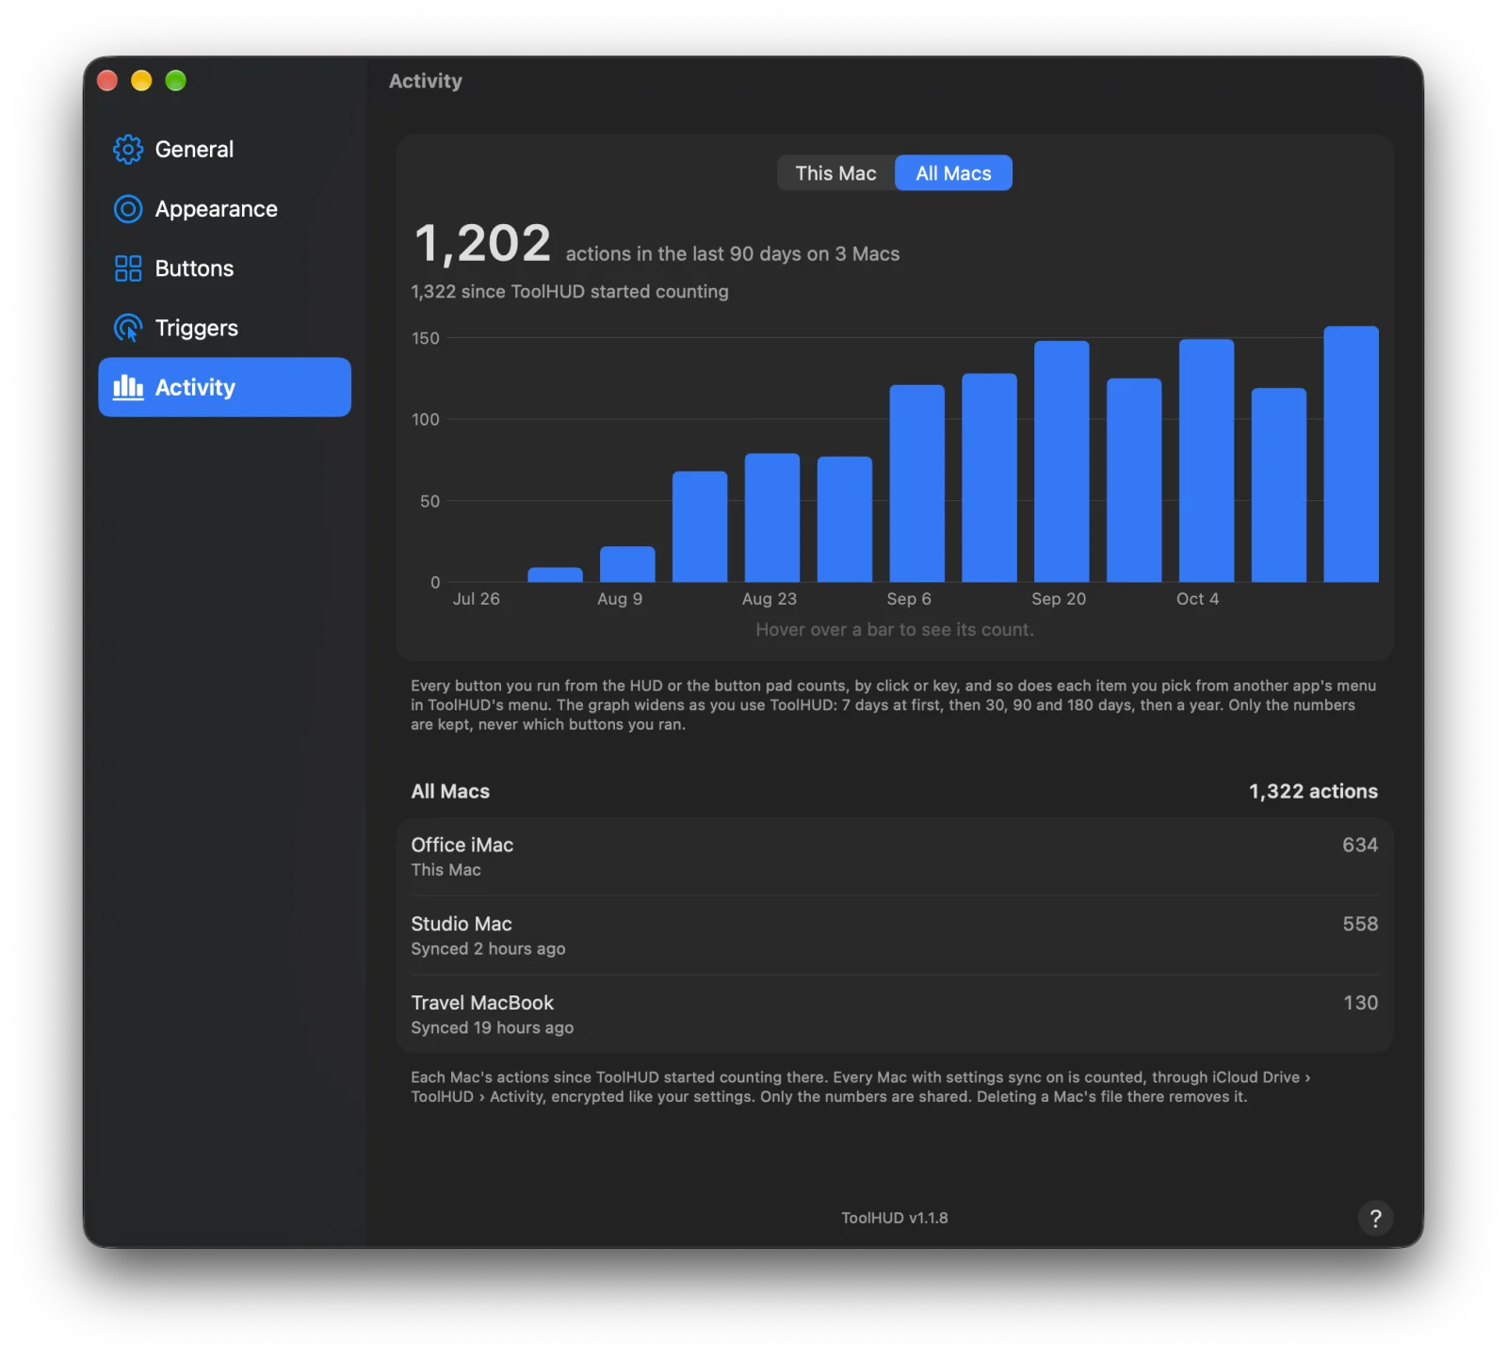The height and width of the screenshot is (1358, 1507).
Task: Click the bar above Aug 9 label
Action: pyautogui.click(x=627, y=564)
